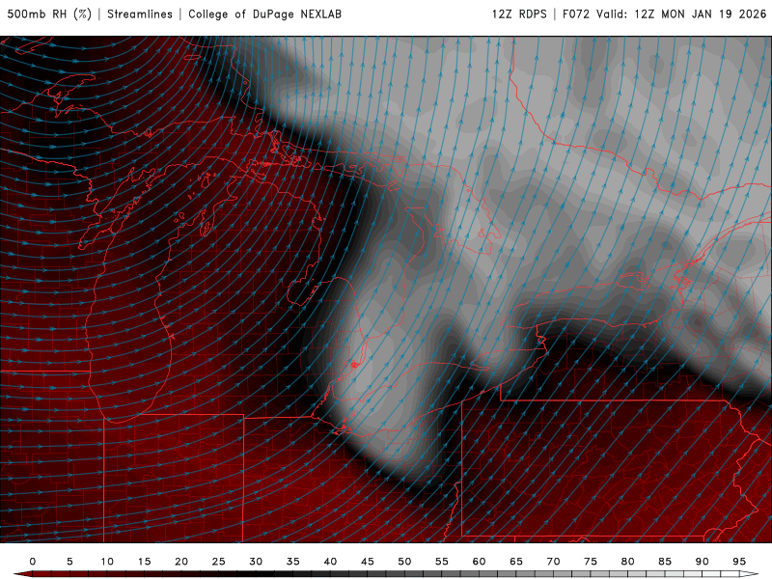The width and height of the screenshot is (772, 579).
Task: Click the '70' colorbar label
Action: coord(553,562)
